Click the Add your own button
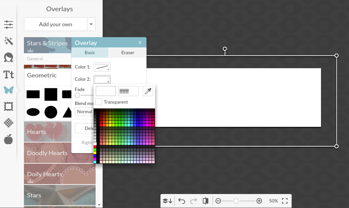The width and height of the screenshot is (349, 208). [56, 25]
